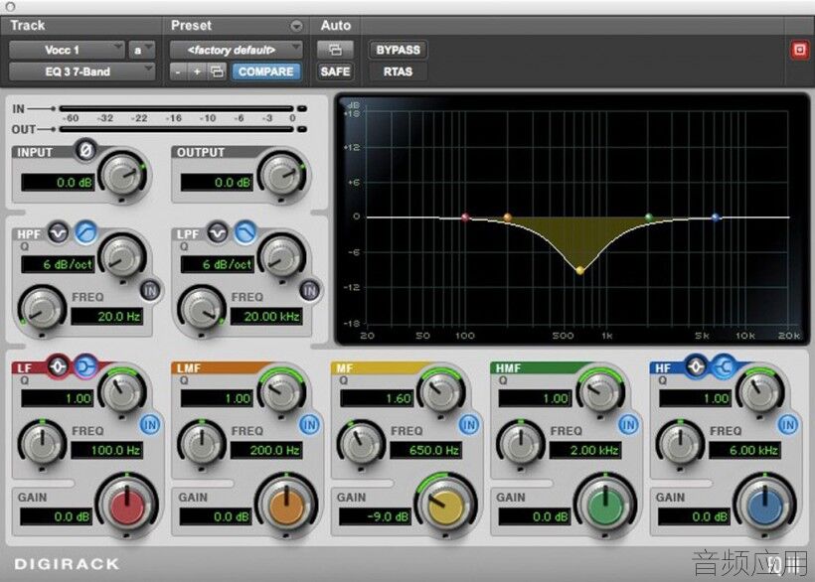Click the LPF Q knob
The image size is (815, 582).
(282, 256)
